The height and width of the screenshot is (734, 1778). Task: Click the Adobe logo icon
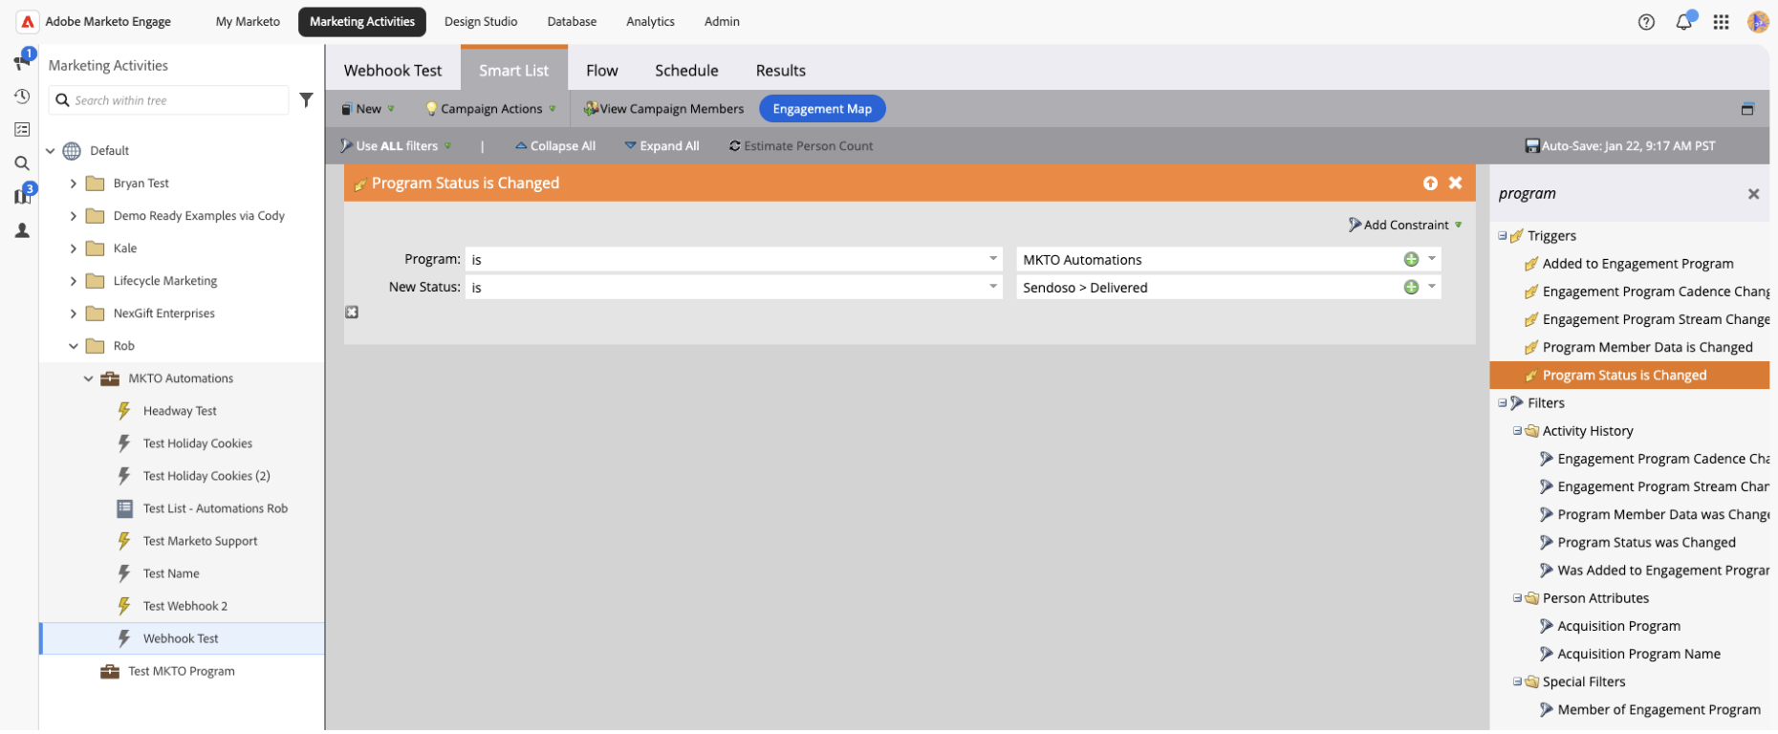(28, 21)
